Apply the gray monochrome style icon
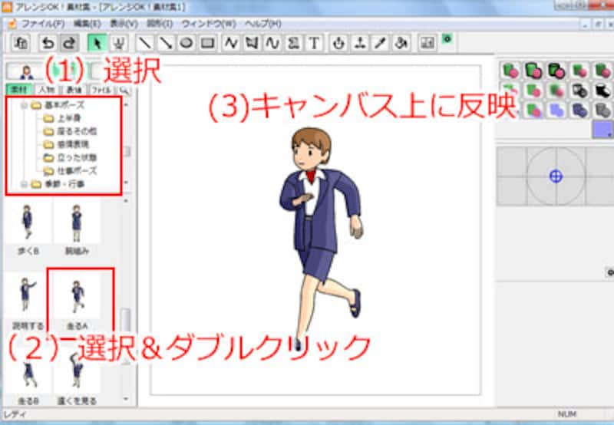Viewport: 614px width, 425px height. tap(602, 110)
